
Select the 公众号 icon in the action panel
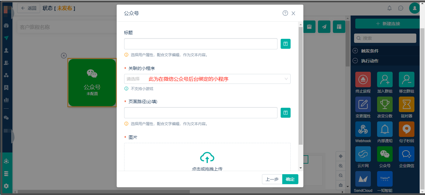click(385, 154)
